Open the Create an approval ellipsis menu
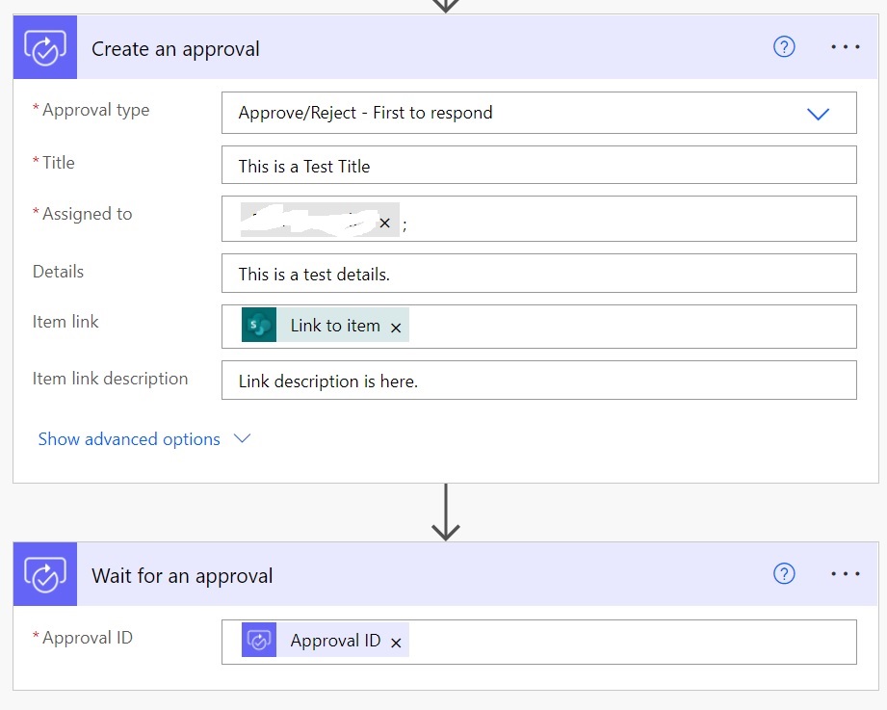Screen dimensions: 887x710 [845, 47]
